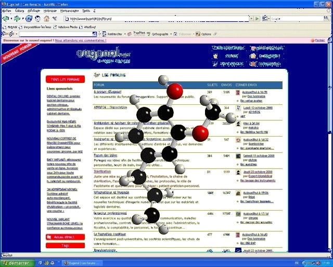Open the Historique menu
This screenshot has width=333, height=267.
tap(50, 10)
